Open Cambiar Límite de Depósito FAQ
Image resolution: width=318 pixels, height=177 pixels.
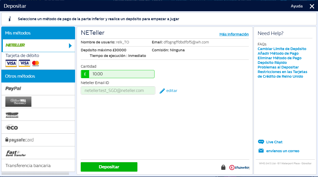tap(282, 49)
